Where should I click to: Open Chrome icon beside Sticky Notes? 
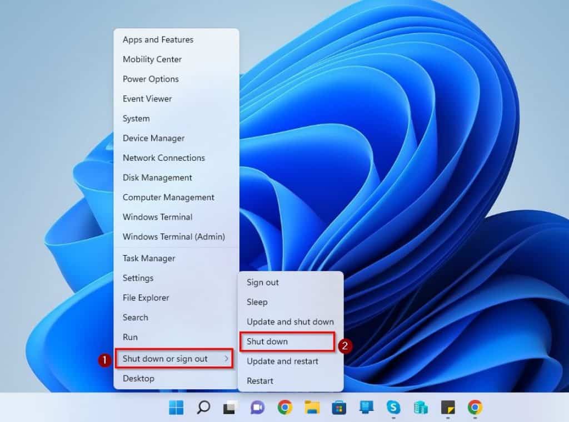(x=475, y=408)
